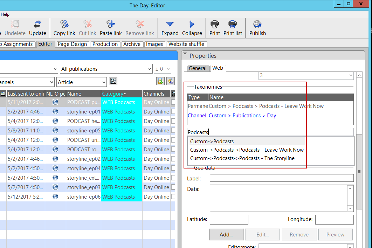Switch to the Website shuffle tab
The height and width of the screenshot is (248, 372).
coord(186,44)
